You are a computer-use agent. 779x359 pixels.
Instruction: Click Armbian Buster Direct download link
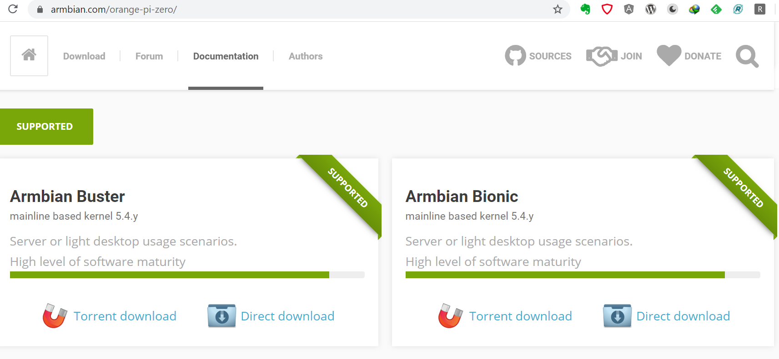(x=287, y=316)
